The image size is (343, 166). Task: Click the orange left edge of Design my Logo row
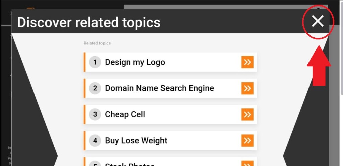[85, 62]
